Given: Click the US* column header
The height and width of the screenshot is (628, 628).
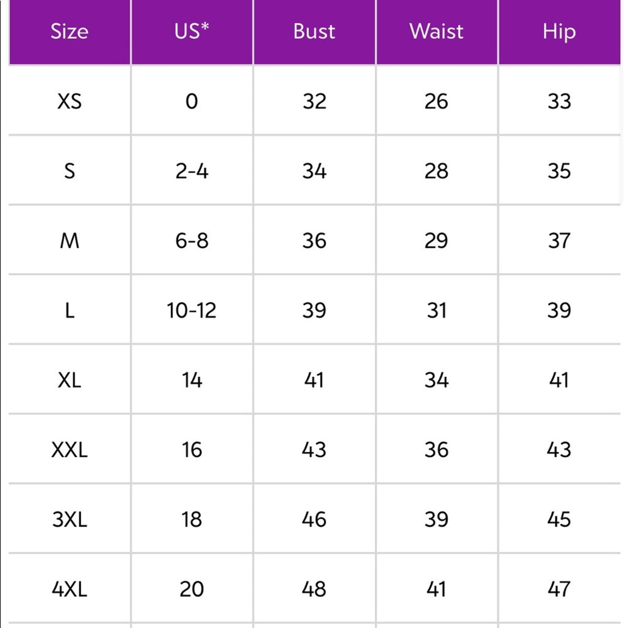Looking at the screenshot, I should (x=192, y=31).
